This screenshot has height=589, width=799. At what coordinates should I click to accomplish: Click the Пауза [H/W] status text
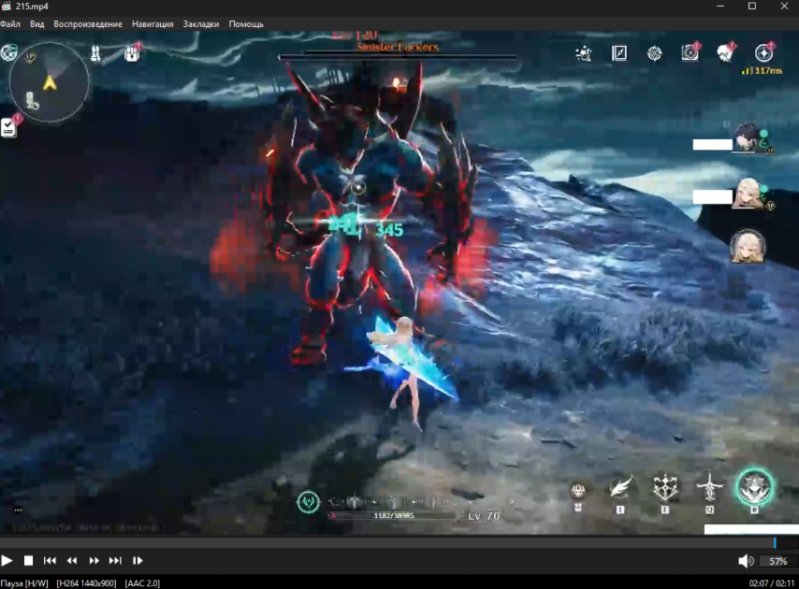coord(24,583)
